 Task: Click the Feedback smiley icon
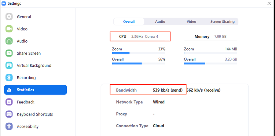[9, 102]
